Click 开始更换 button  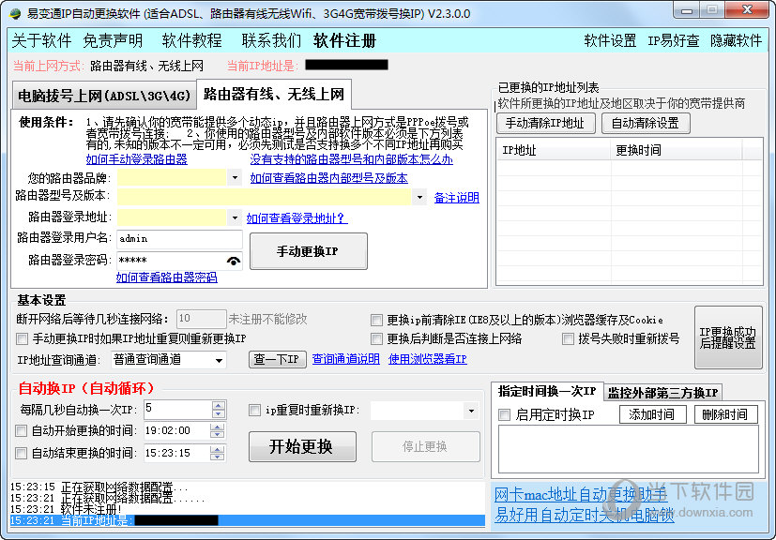(x=302, y=446)
